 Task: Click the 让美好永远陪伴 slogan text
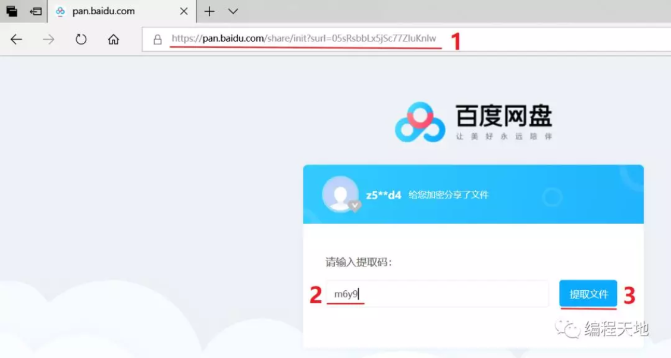point(504,136)
